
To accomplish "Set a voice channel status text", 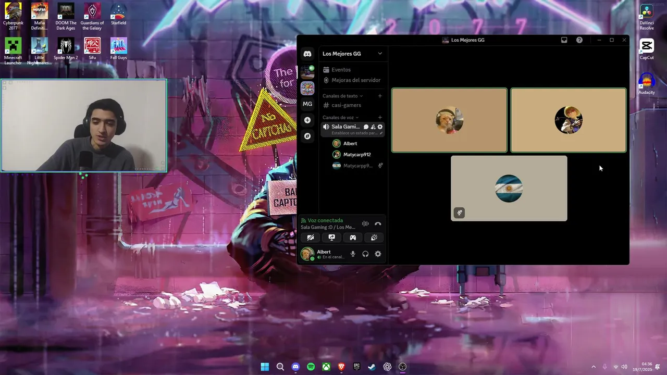I will point(357,133).
